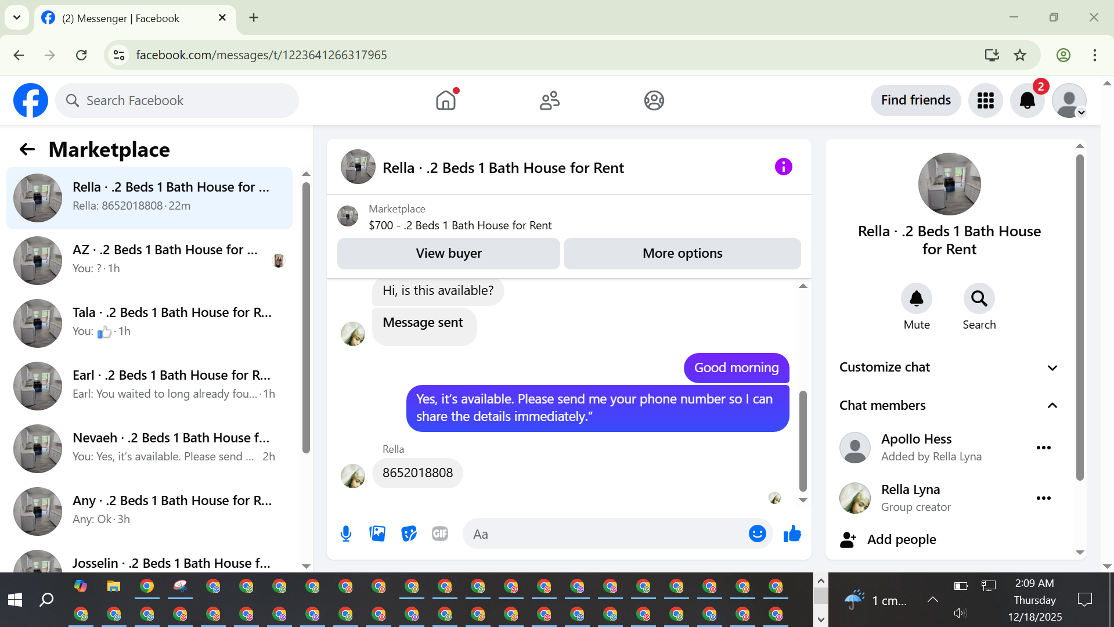
Task: Open Chrome profile icon
Action: click(1063, 55)
